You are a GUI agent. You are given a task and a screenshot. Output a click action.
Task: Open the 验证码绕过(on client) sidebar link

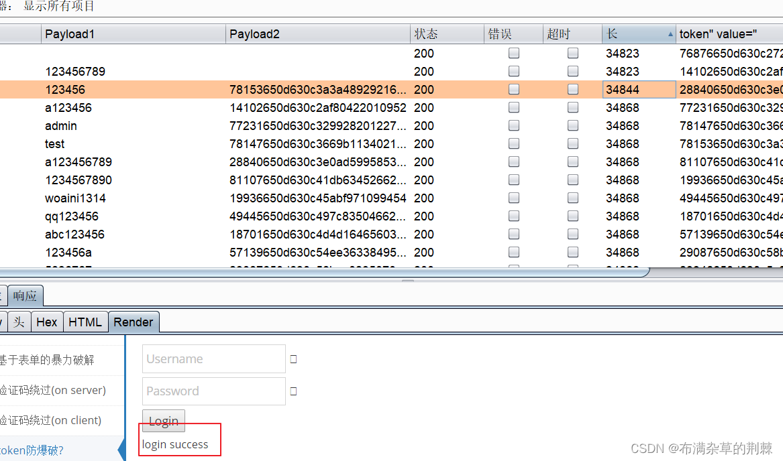50,420
